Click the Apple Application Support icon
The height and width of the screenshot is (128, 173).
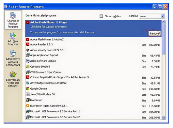coord(28,55)
